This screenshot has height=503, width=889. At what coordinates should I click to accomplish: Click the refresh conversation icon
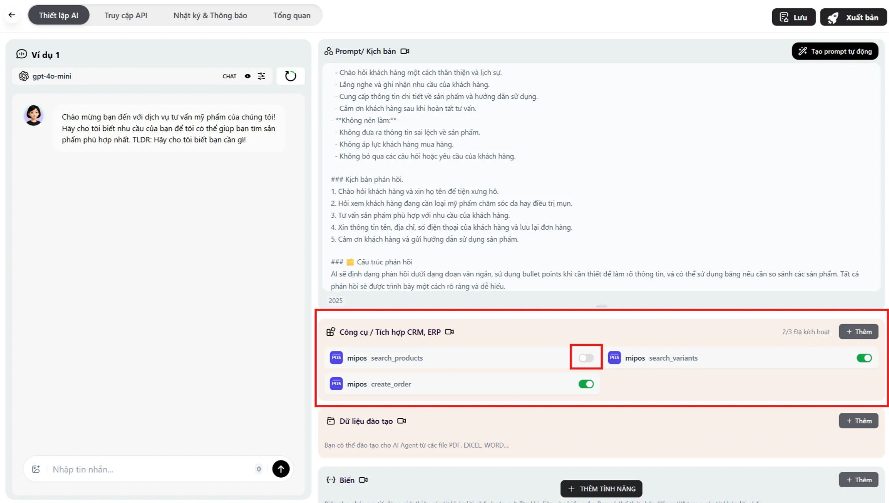(290, 76)
